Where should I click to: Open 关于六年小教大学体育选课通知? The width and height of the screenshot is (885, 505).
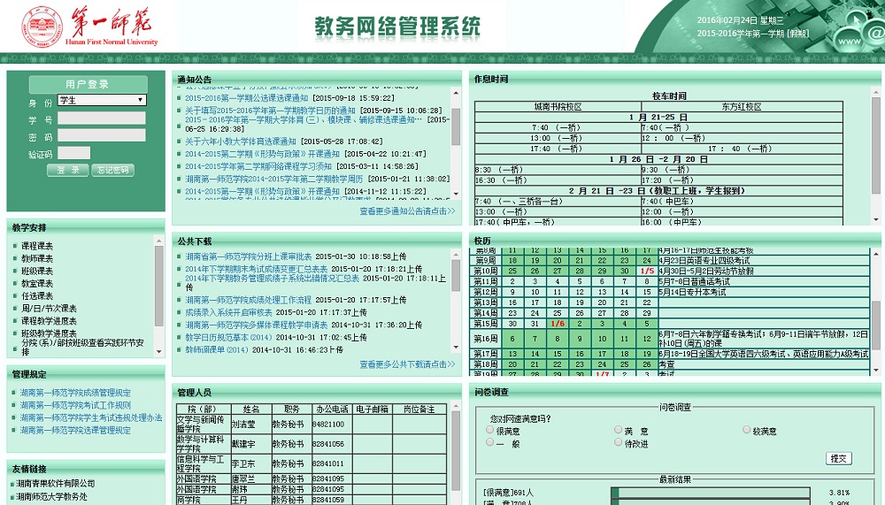(241, 141)
